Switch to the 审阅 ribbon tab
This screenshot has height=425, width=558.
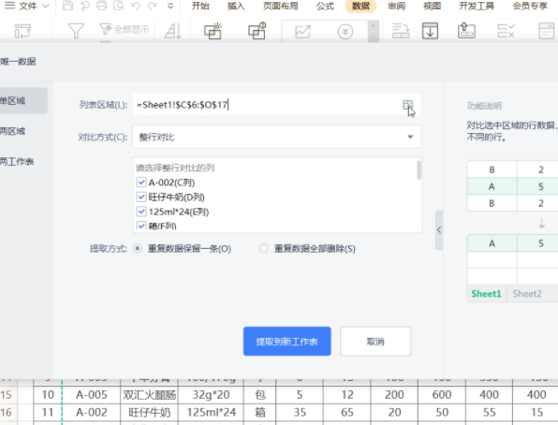[396, 6]
